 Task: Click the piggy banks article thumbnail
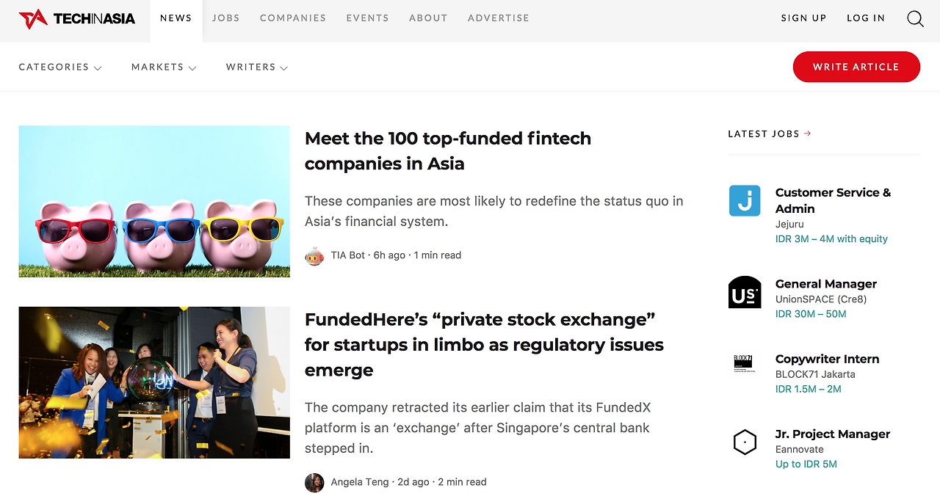(153, 201)
